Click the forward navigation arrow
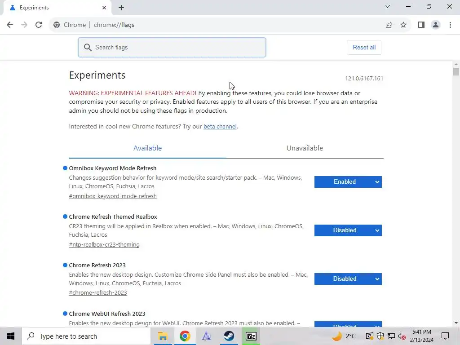This screenshot has width=460, height=345. 24,25
